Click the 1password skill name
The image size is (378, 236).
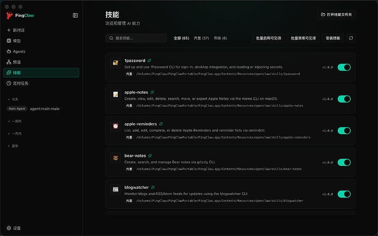click(x=135, y=61)
